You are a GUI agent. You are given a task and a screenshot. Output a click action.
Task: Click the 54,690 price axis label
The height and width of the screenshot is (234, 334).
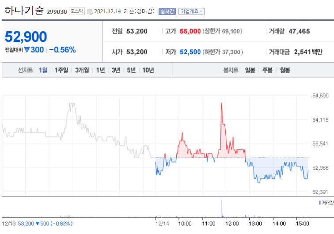click(x=320, y=96)
